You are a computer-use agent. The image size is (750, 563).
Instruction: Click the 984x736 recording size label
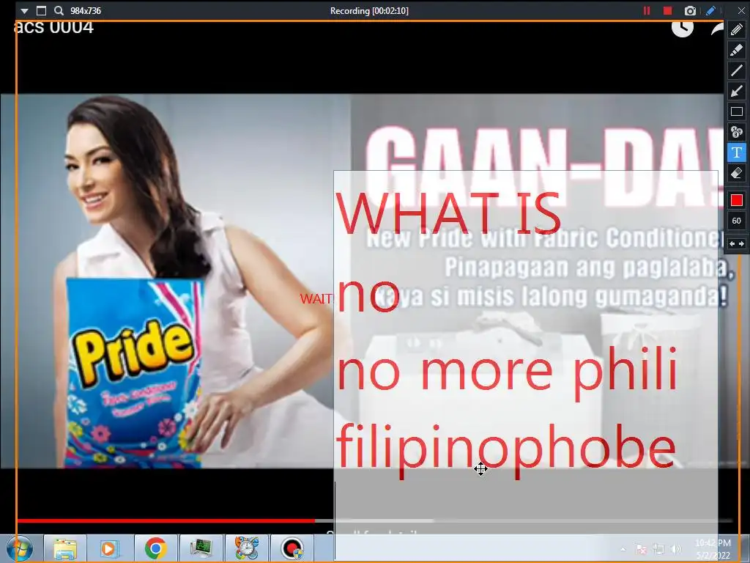(x=86, y=10)
